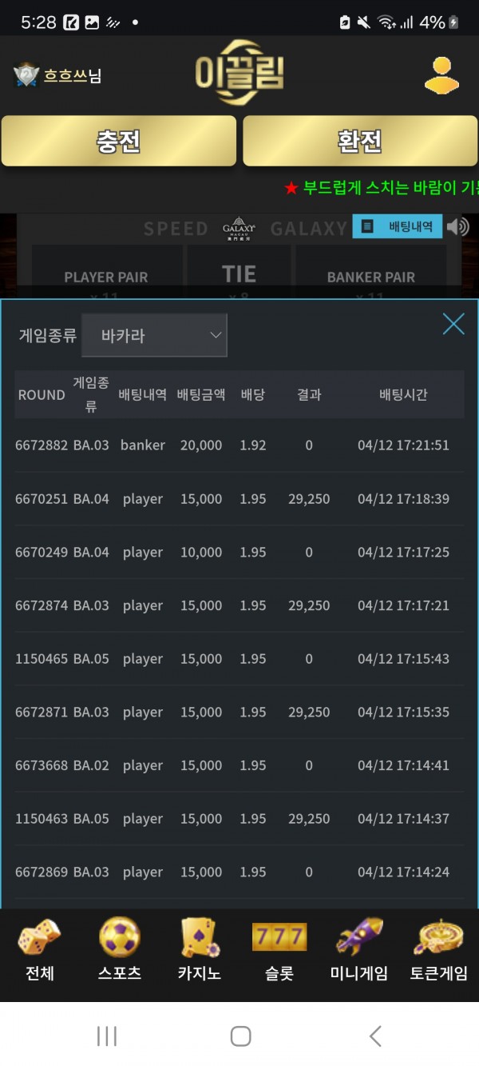This screenshot has height=1066, width=479.
Task: Tap the Android home navigation button
Action: pos(240,1036)
